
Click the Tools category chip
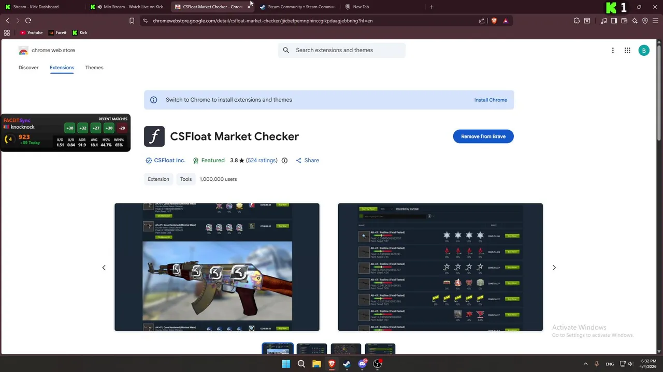(x=186, y=179)
